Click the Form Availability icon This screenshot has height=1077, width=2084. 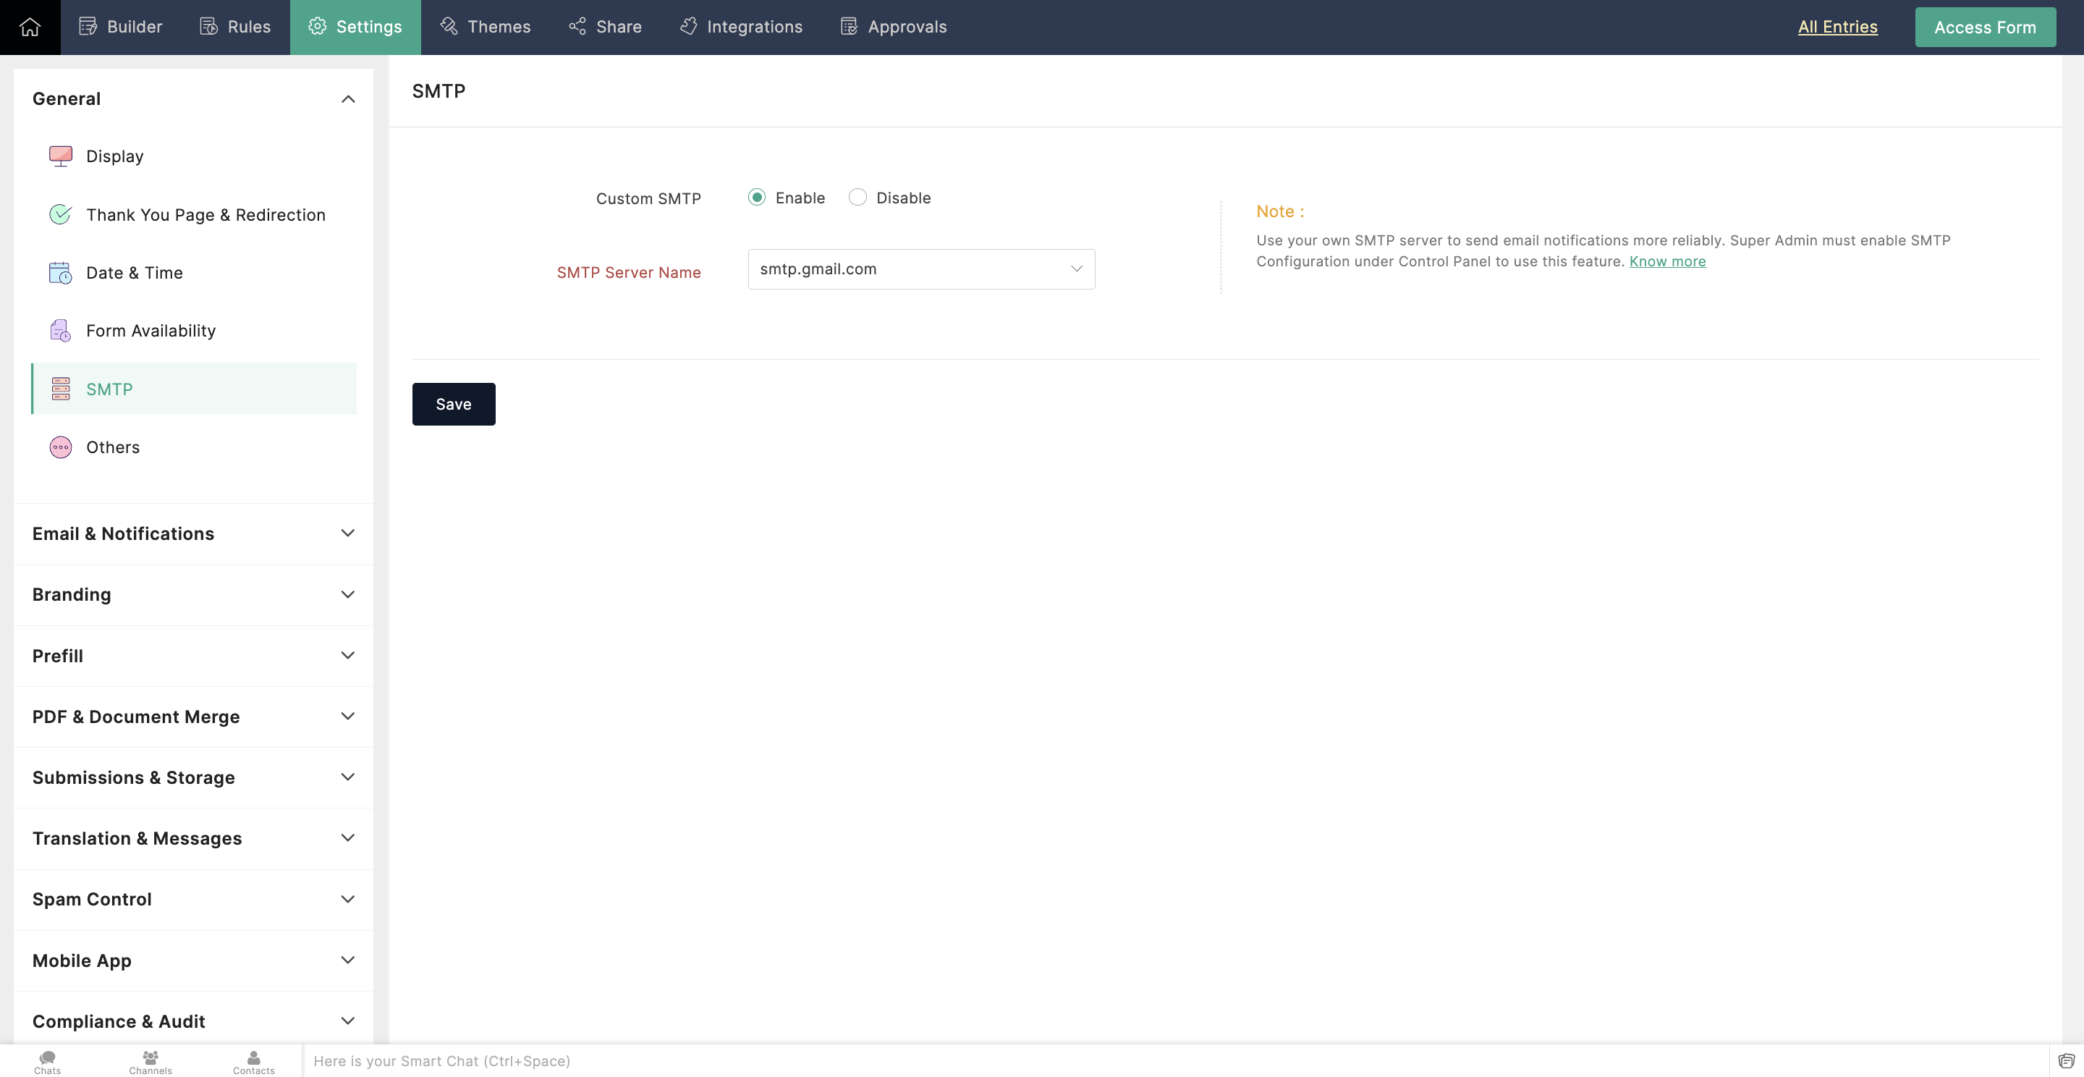[x=61, y=330]
